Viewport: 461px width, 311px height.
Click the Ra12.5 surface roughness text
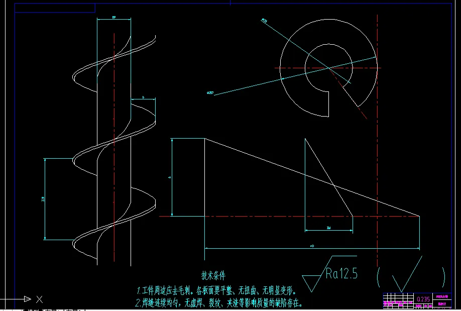pos(341,273)
